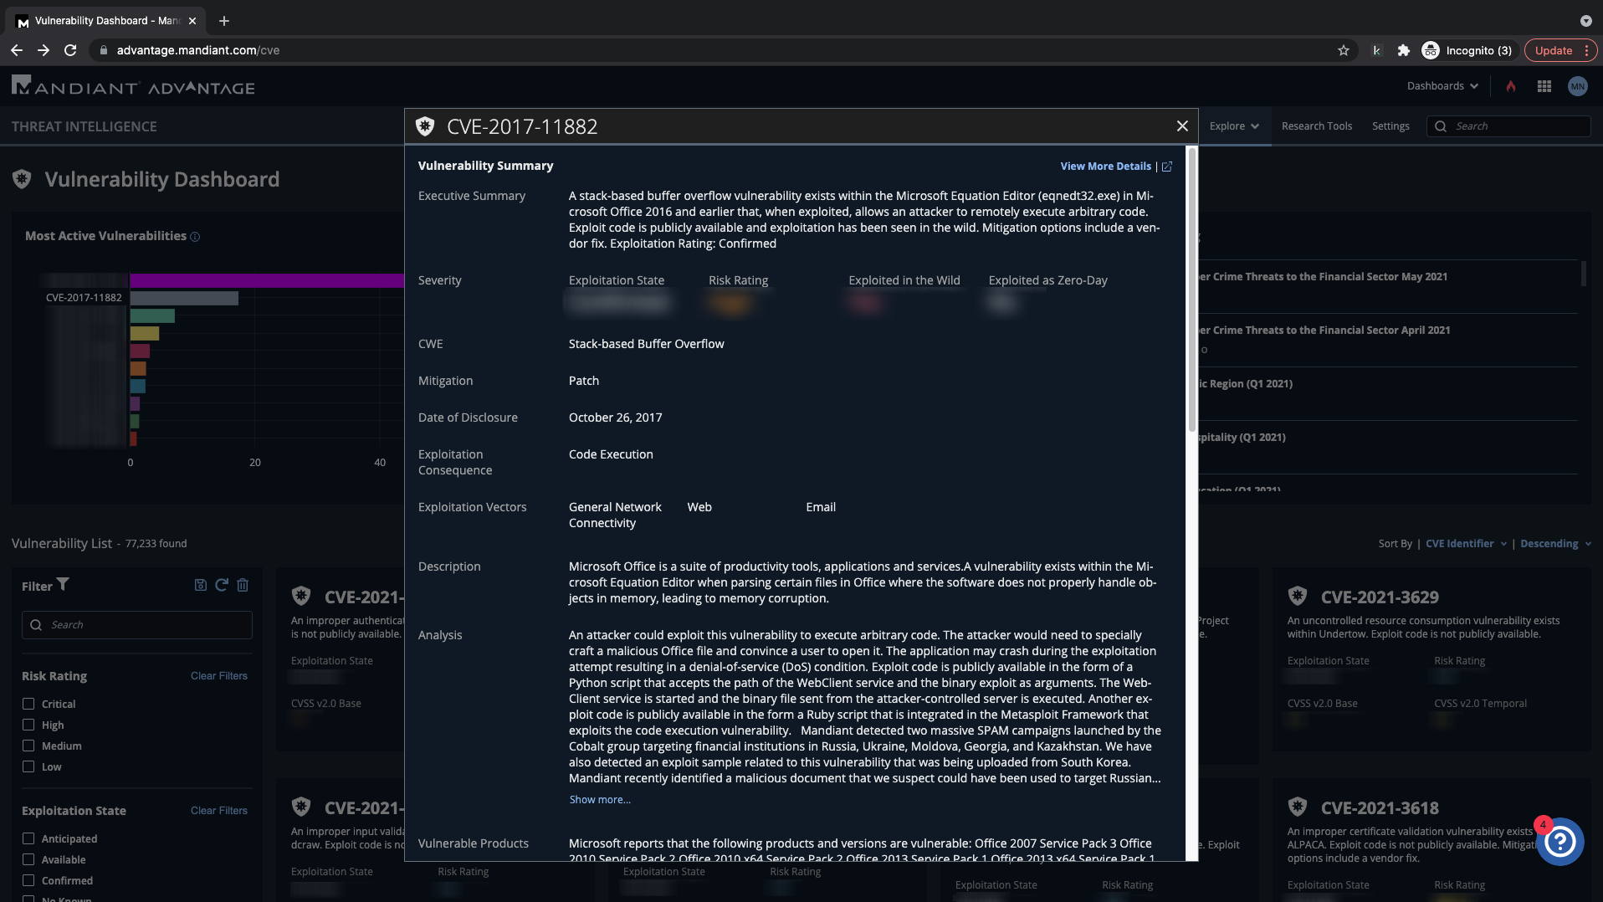Go to the Settings menu item
The image size is (1603, 902).
click(1390, 126)
